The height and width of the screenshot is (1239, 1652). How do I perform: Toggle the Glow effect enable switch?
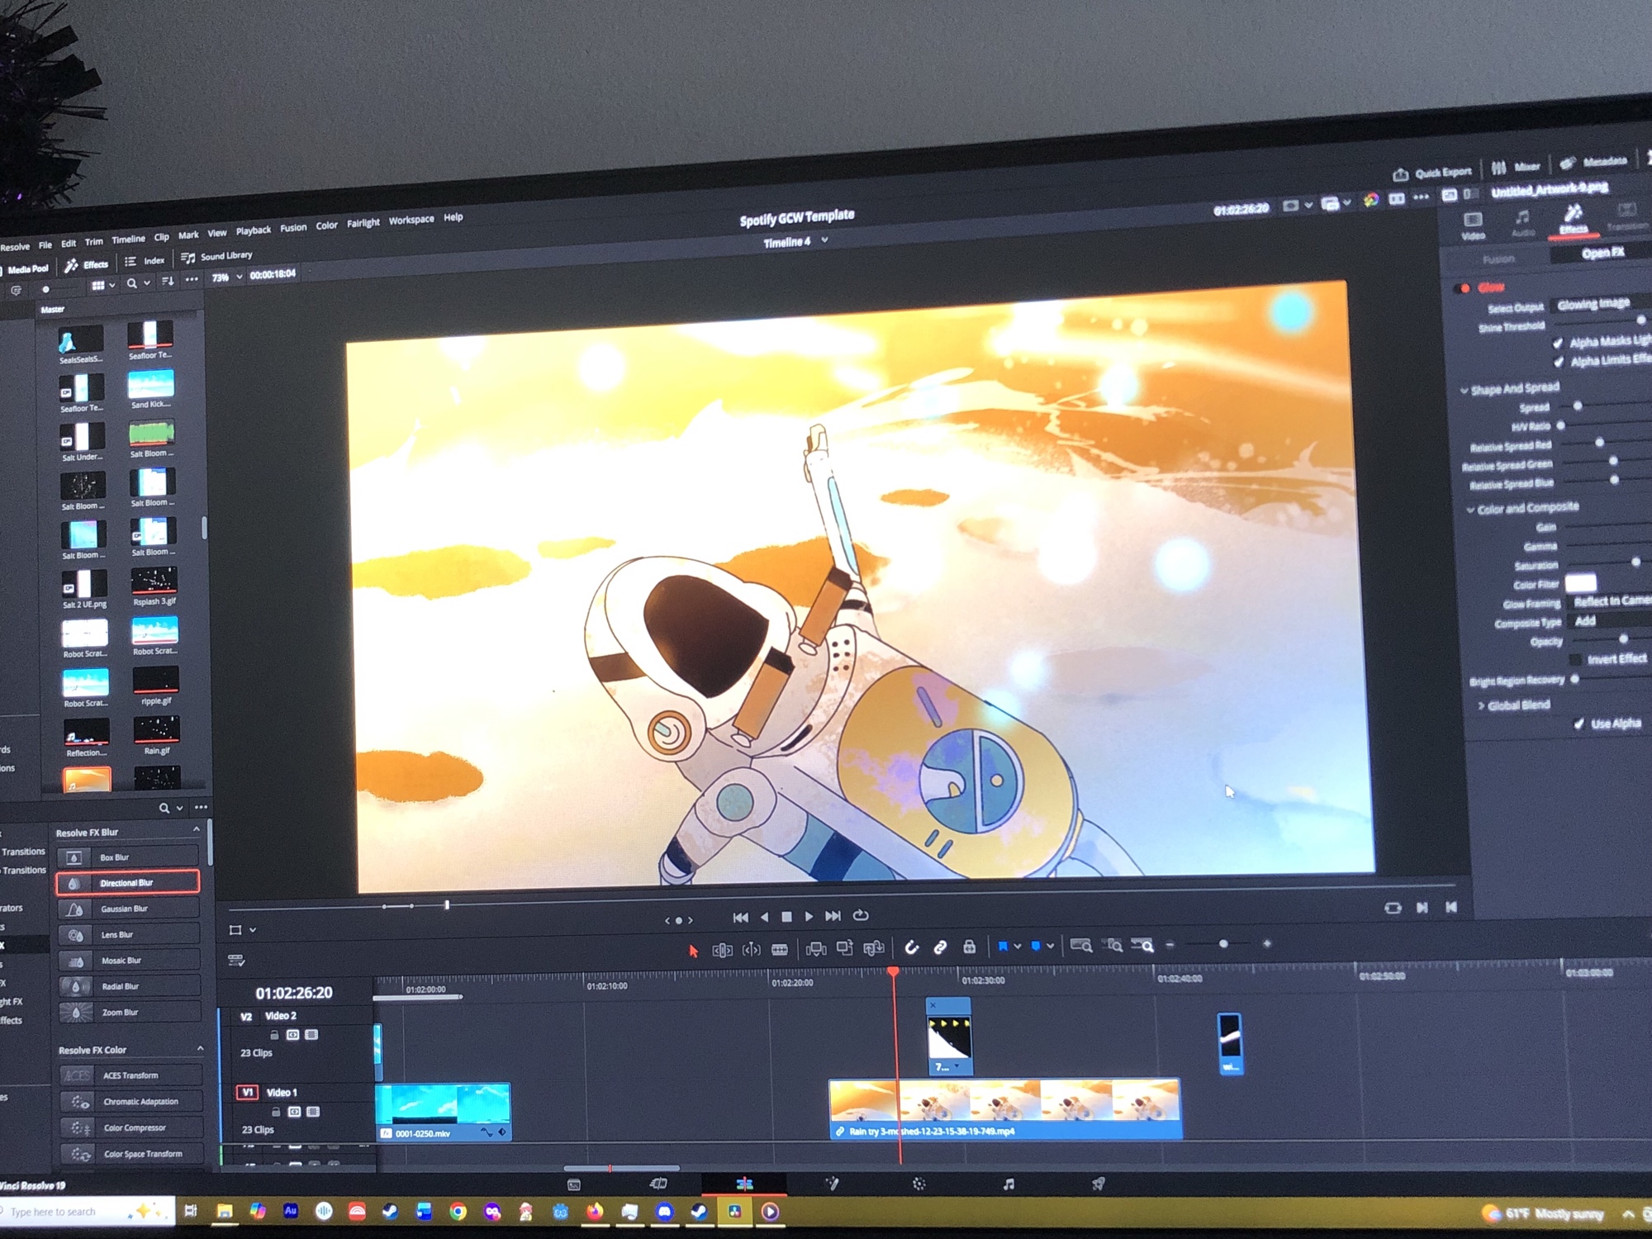1464,288
